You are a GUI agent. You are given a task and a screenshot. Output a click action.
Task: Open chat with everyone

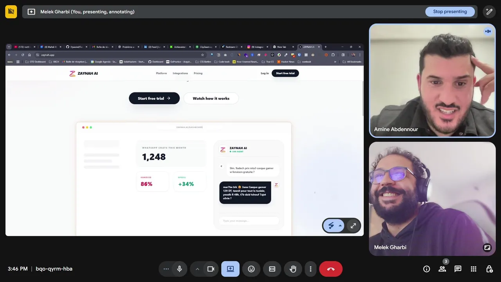pyautogui.click(x=458, y=269)
